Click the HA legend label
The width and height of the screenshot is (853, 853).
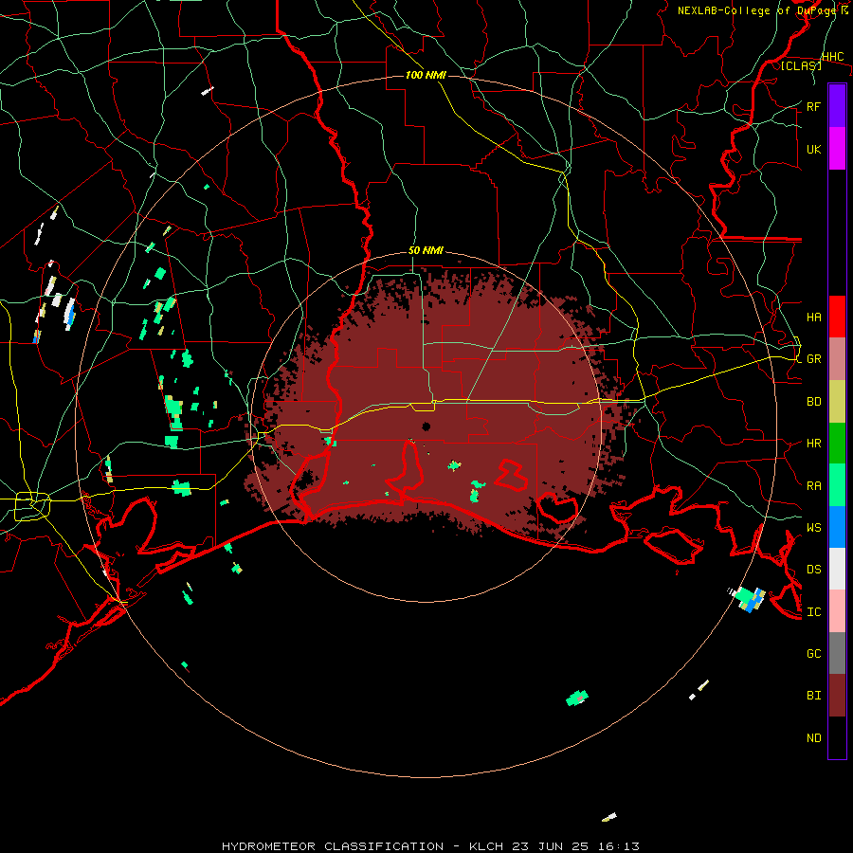[814, 318]
